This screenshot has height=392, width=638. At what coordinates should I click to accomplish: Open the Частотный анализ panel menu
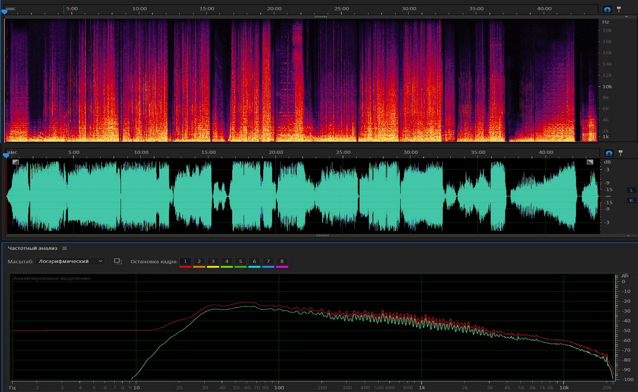click(64, 248)
